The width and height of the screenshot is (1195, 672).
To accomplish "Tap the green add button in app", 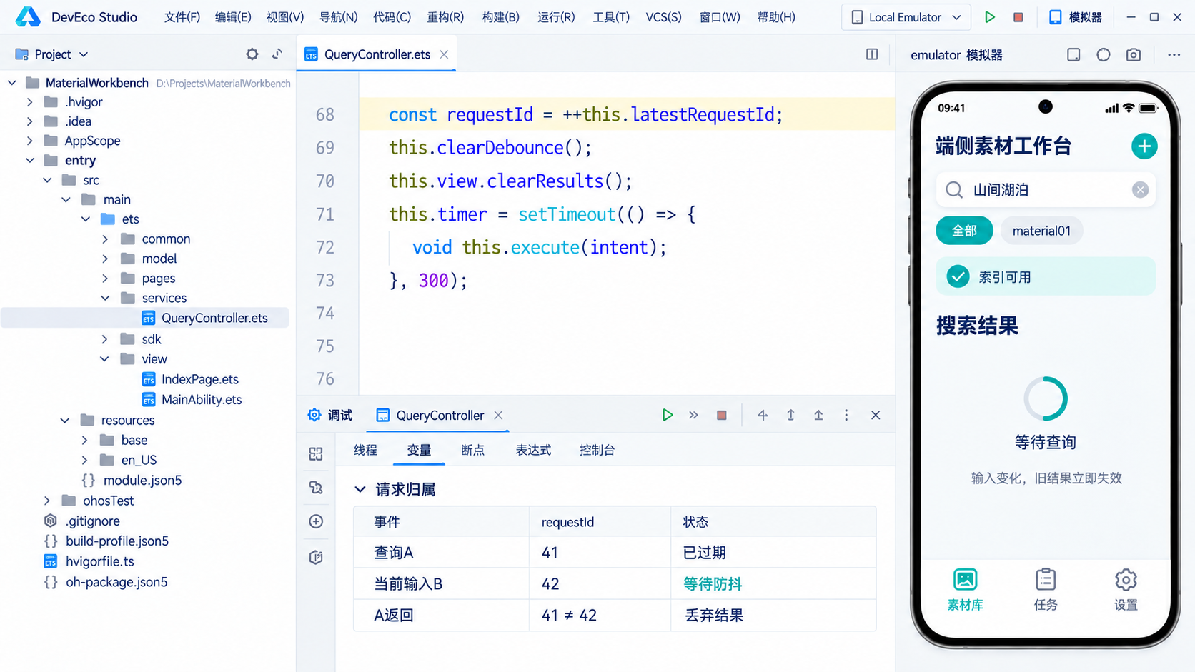I will (1144, 146).
